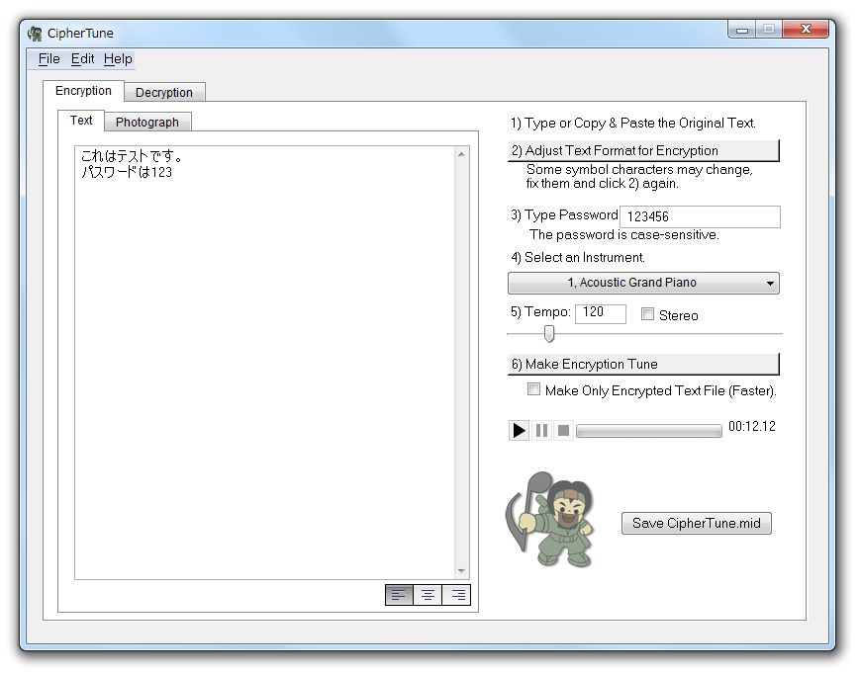Screen dimensions: 860x675
Task: Click the Tempo value field
Action: click(x=601, y=313)
